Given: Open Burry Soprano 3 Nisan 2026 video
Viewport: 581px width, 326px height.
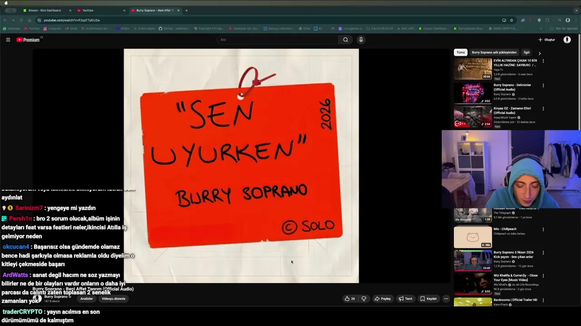Looking at the screenshot, I should pyautogui.click(x=473, y=260).
